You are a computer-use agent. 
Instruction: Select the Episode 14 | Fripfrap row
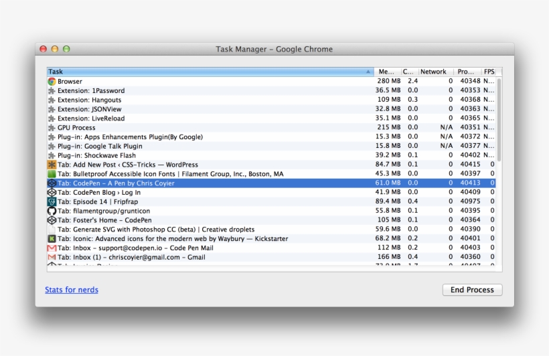(271, 201)
